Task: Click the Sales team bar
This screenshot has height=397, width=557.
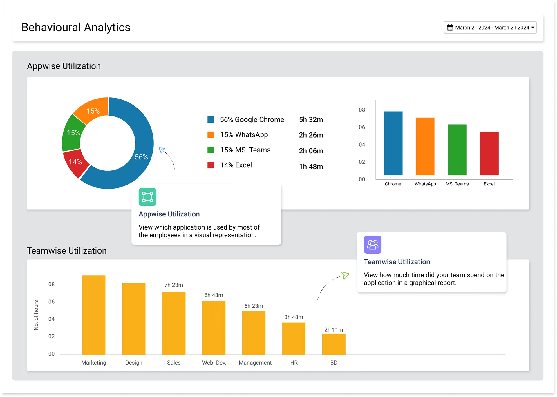Action: 174,323
